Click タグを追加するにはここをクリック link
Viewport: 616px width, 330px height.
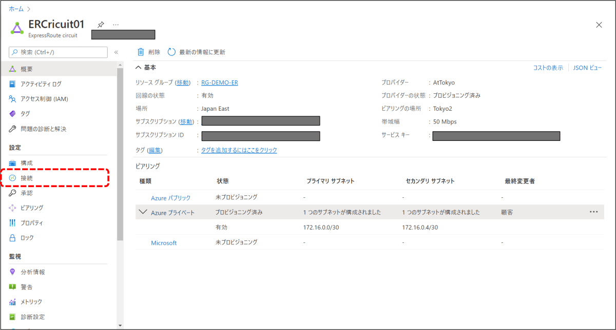click(x=239, y=150)
